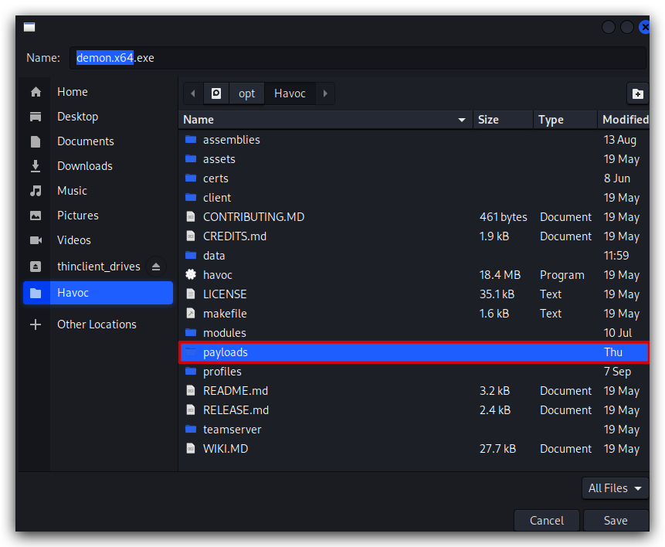Open the All Files filter dropdown
This screenshot has width=665, height=547.
pyautogui.click(x=615, y=488)
